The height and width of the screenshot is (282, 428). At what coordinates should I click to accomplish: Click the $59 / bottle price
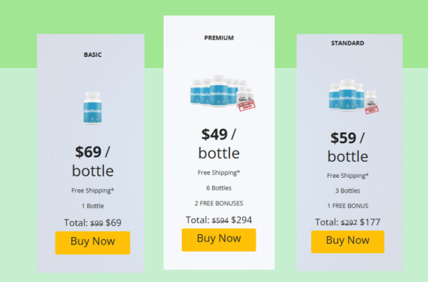(x=348, y=147)
